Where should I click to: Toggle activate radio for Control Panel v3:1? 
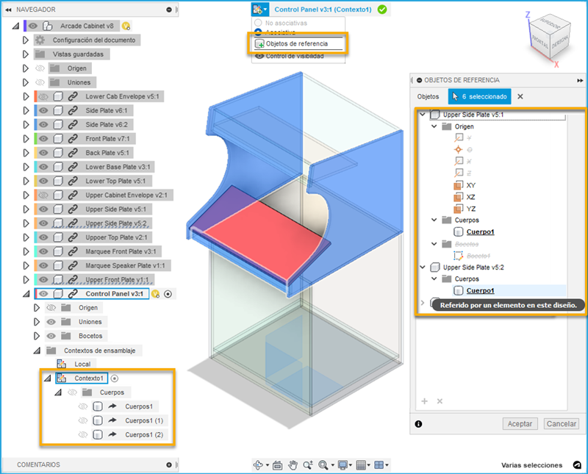[168, 294]
